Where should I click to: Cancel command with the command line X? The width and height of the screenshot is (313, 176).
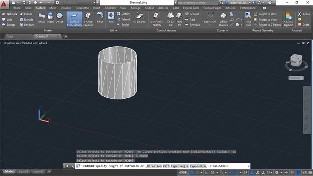(x=67, y=166)
